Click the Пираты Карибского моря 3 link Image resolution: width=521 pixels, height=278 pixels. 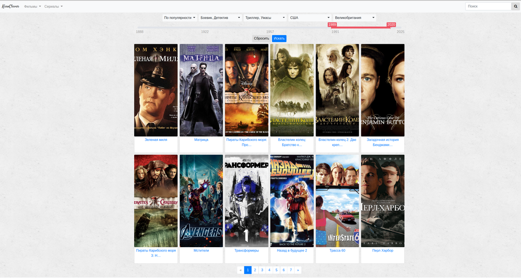156,253
